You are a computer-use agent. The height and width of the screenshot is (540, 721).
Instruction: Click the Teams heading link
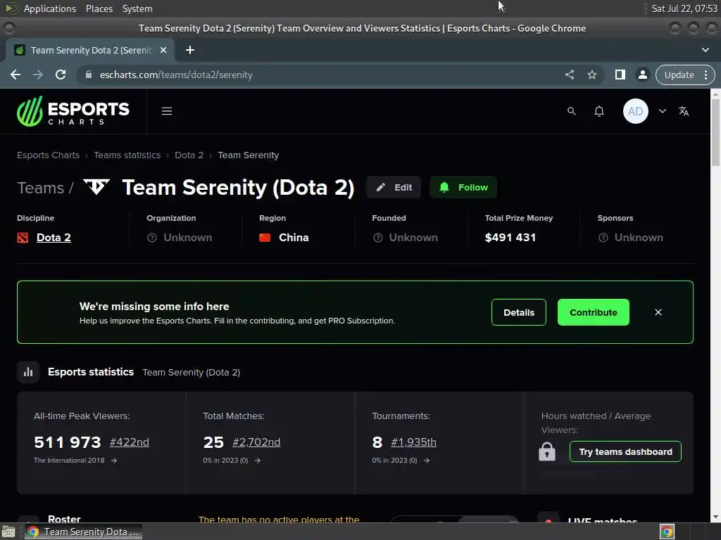click(40, 188)
